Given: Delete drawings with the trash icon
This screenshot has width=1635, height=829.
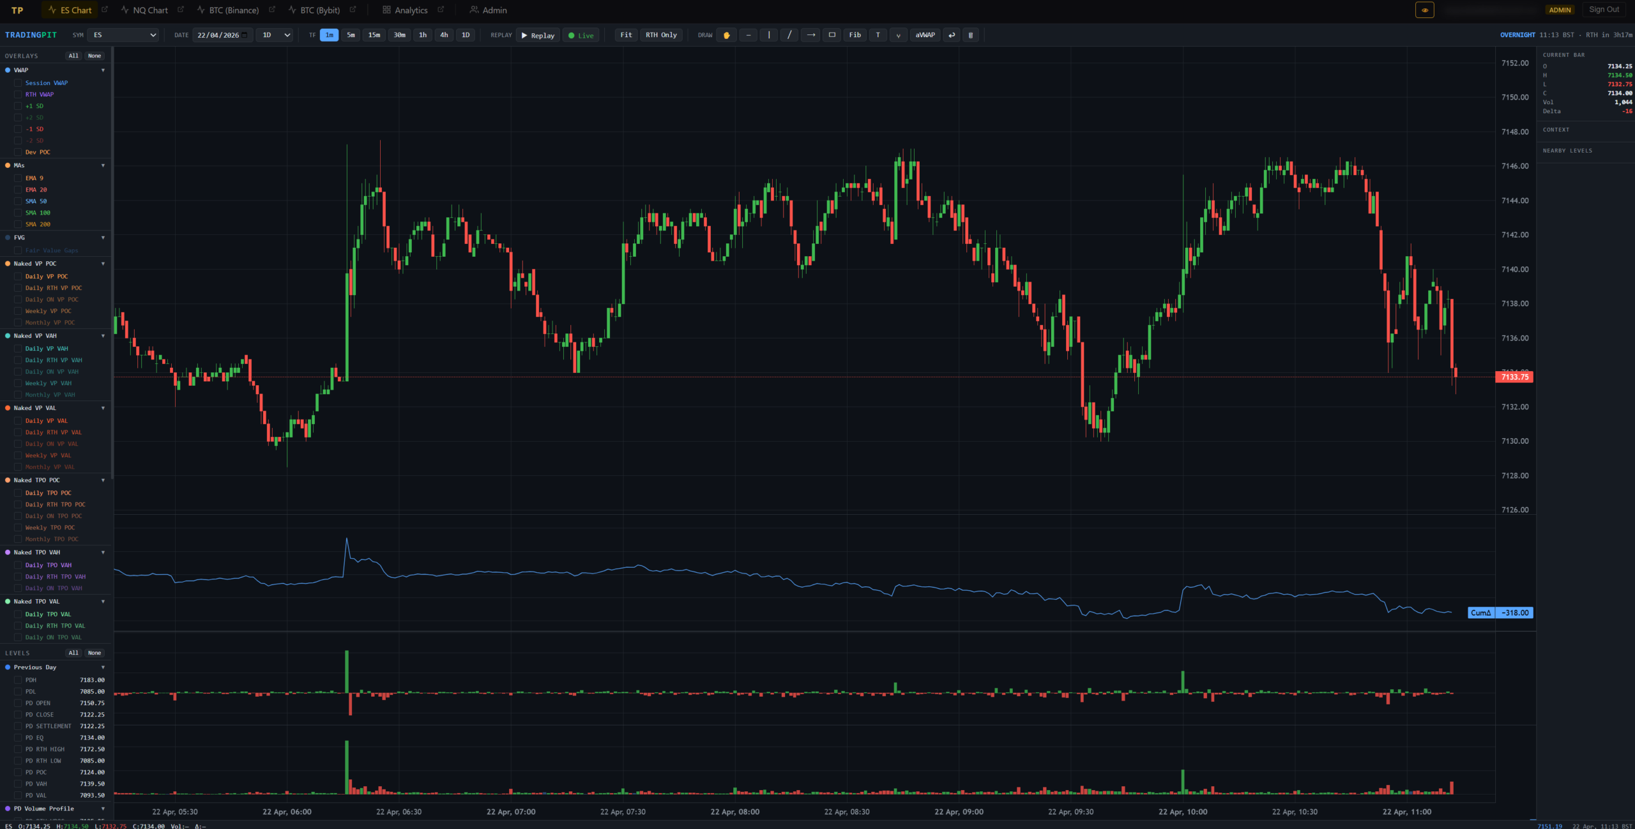Looking at the screenshot, I should click(971, 35).
